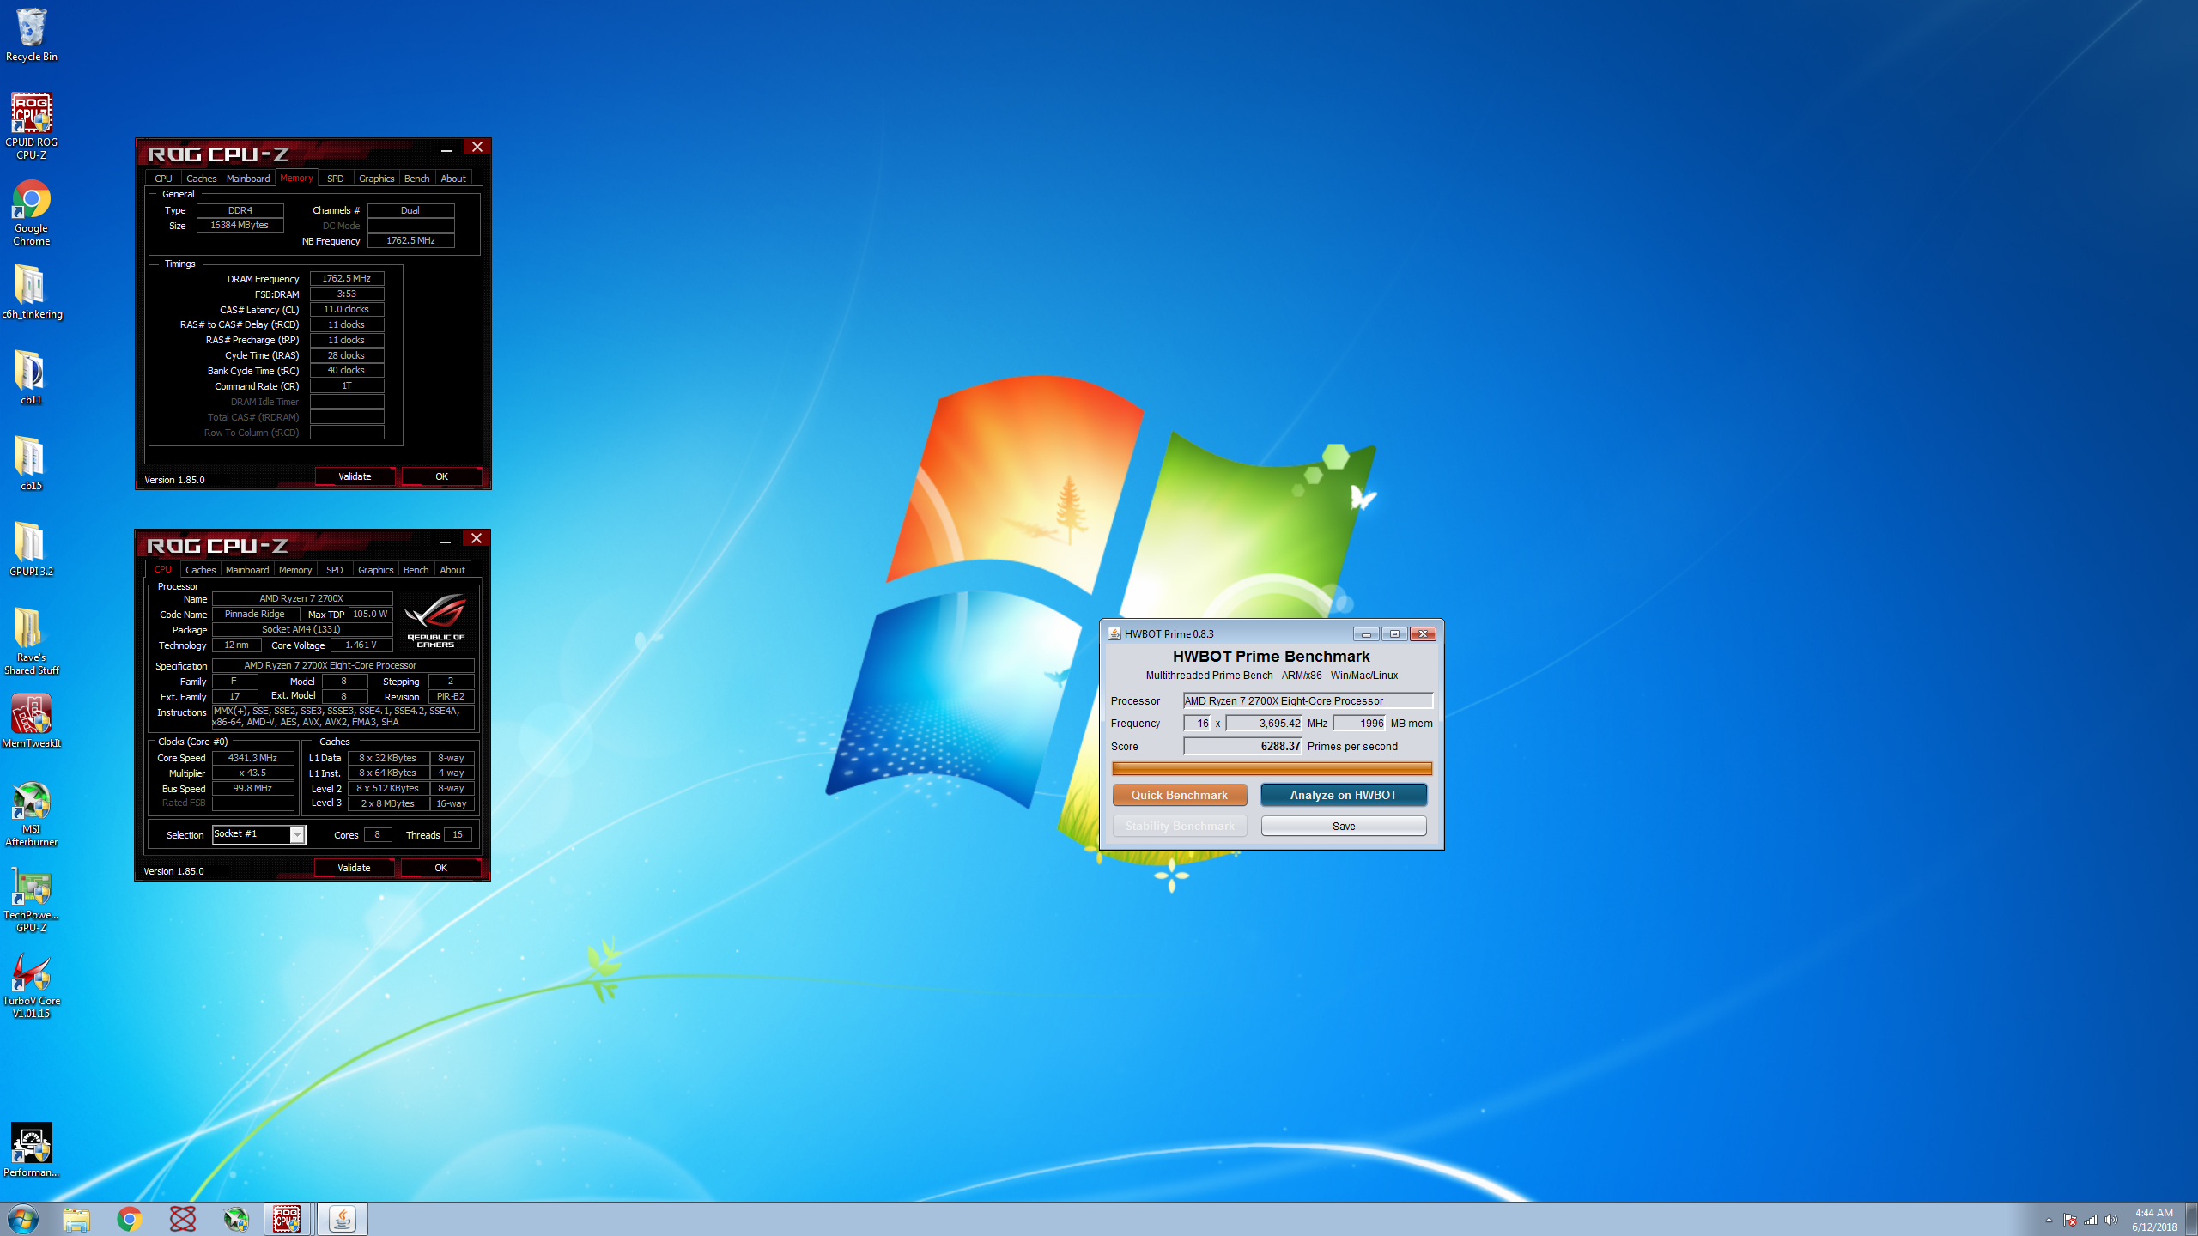This screenshot has width=2198, height=1236.
Task: Click the ROG CPU-Z taskbar button
Action: pyautogui.click(x=288, y=1219)
